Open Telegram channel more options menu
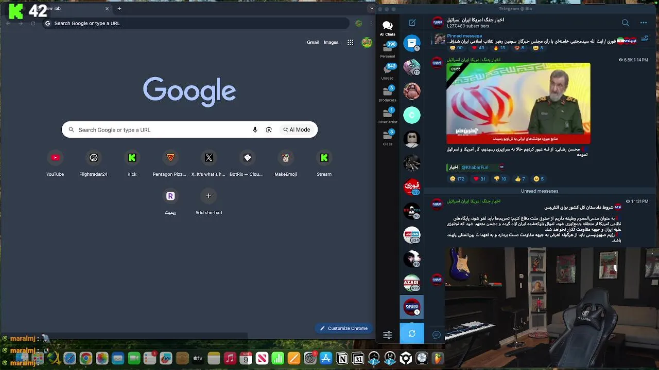Image resolution: width=659 pixels, height=370 pixels. click(643, 23)
